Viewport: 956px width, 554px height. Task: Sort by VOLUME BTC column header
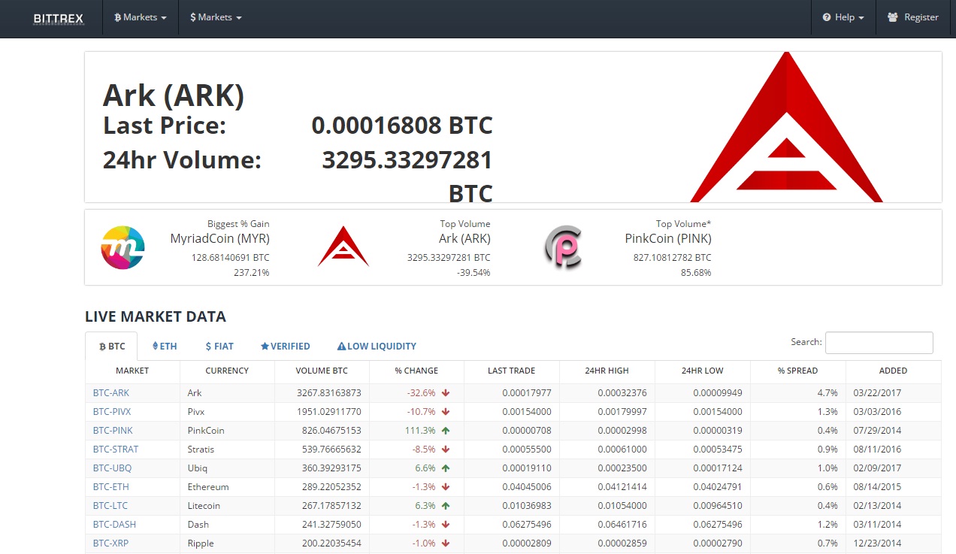point(322,371)
